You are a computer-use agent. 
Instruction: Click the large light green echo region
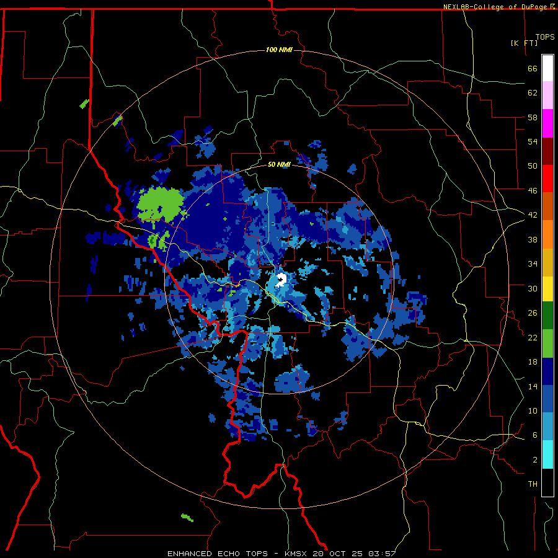pos(160,205)
